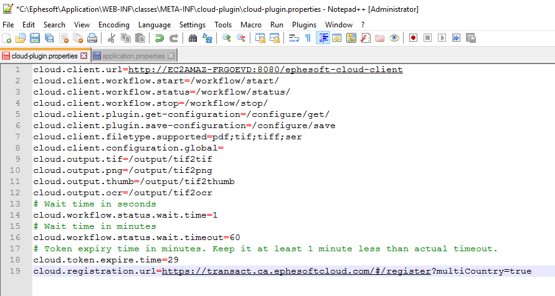
Task: Toggle Show All Characters pilcrow icon
Action: click(308, 38)
